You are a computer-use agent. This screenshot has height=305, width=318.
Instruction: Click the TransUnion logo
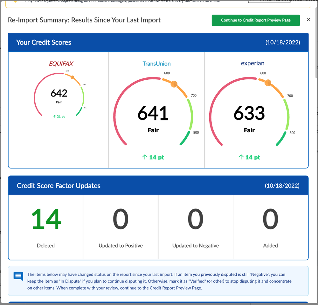(x=156, y=63)
